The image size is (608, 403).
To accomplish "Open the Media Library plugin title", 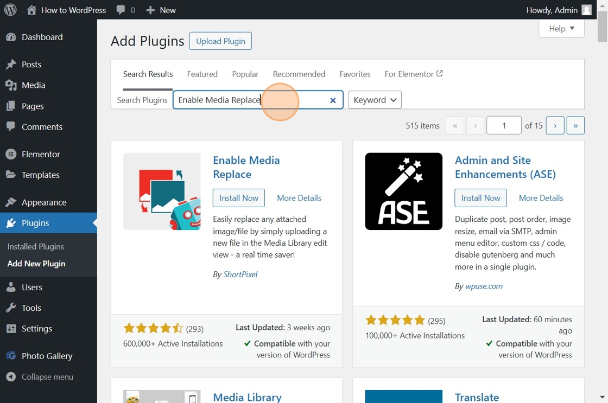I will click(x=248, y=397).
